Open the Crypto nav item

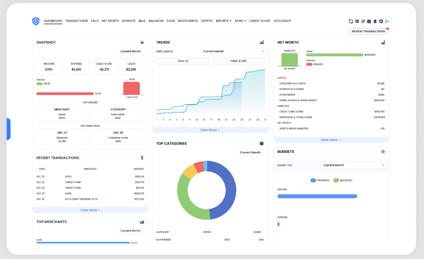(207, 21)
